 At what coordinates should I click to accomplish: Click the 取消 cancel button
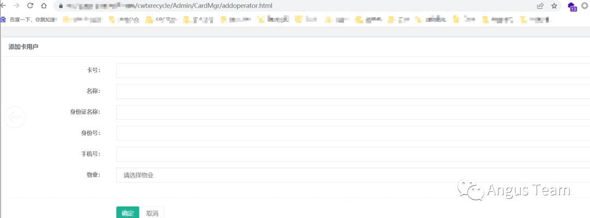[x=152, y=213]
